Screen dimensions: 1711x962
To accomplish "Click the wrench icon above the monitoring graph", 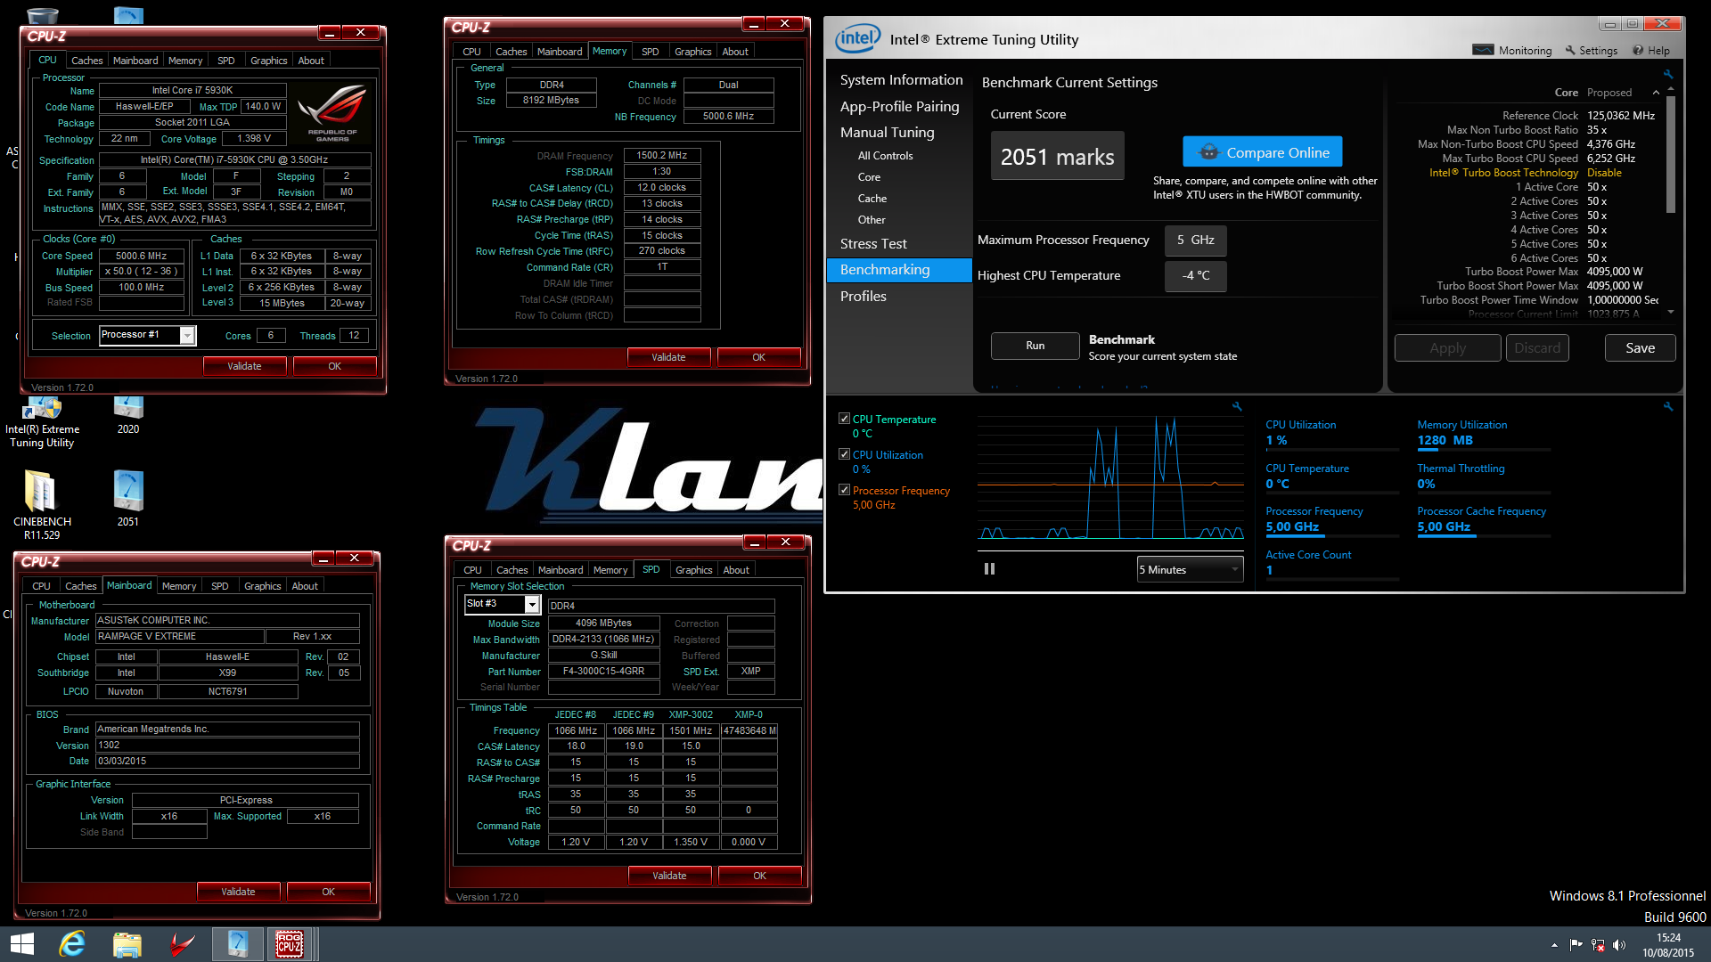I will point(1237,406).
